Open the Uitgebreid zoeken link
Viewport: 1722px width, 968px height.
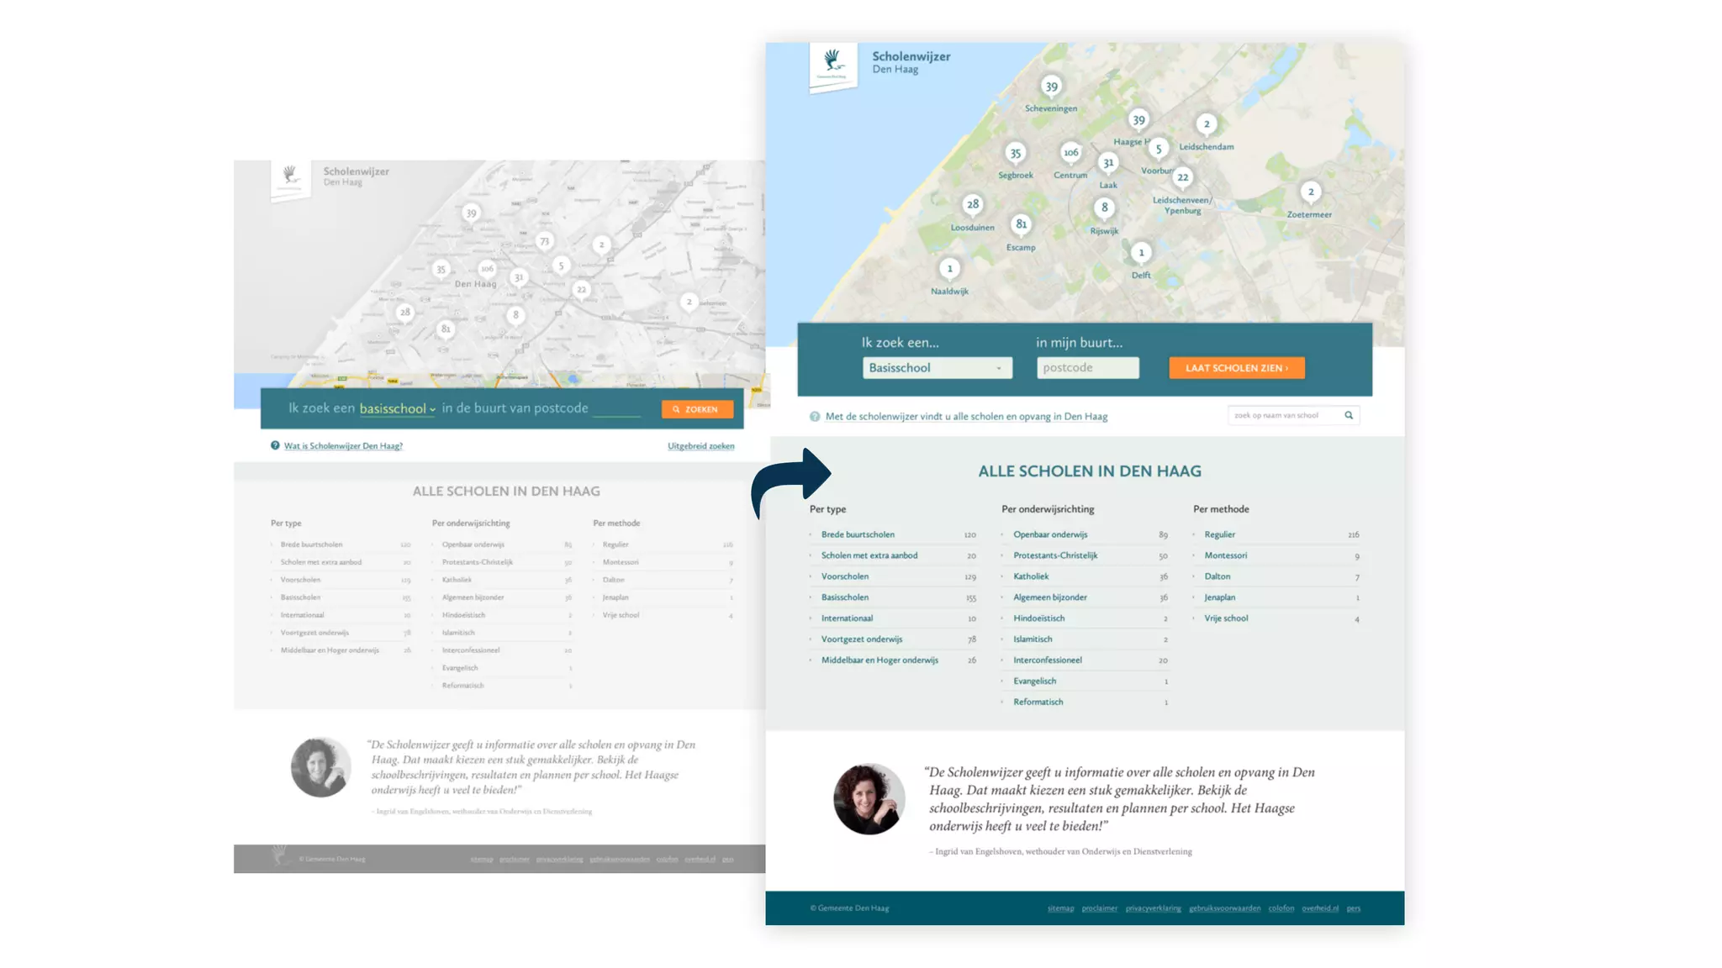point(700,446)
